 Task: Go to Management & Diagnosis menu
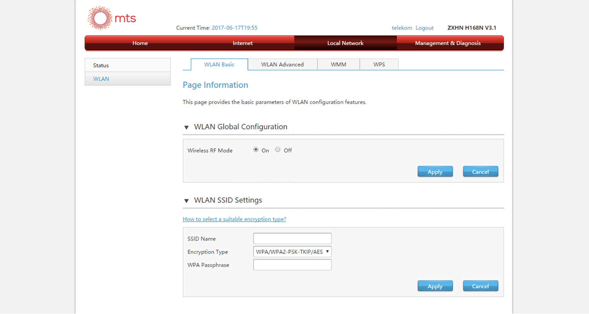pos(448,43)
